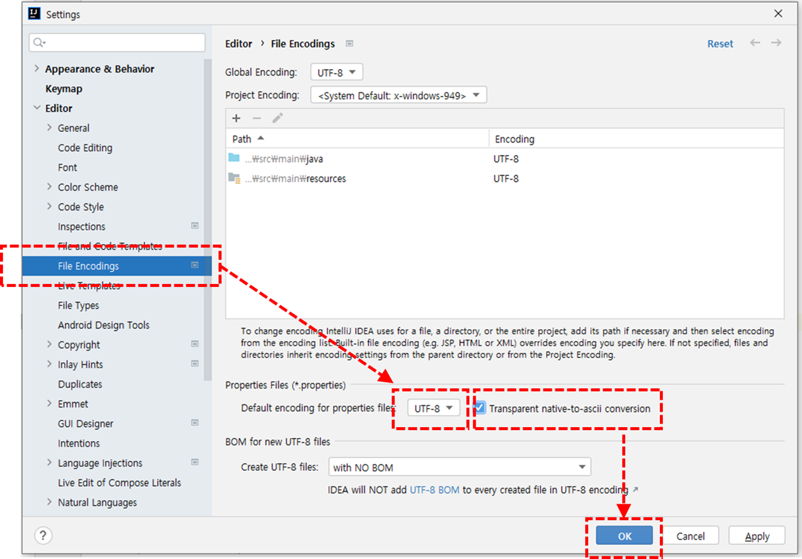Expand the Color Scheme node
This screenshot has height=559, width=802.
50,187
